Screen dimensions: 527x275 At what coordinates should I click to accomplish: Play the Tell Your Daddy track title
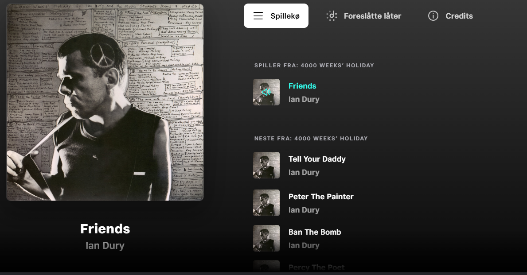coord(317,159)
